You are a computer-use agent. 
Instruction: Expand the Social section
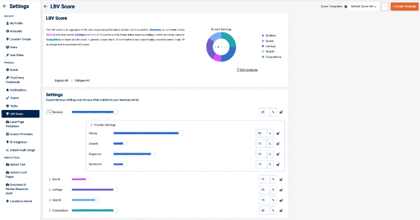[x=49, y=179]
